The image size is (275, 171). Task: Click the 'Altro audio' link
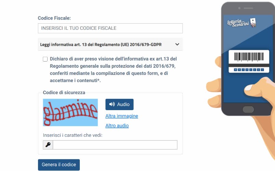pos(117,126)
